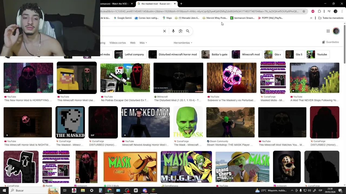The image size is (346, 194).
Task: Select the Lethal company filter chip
Action: [131, 54]
